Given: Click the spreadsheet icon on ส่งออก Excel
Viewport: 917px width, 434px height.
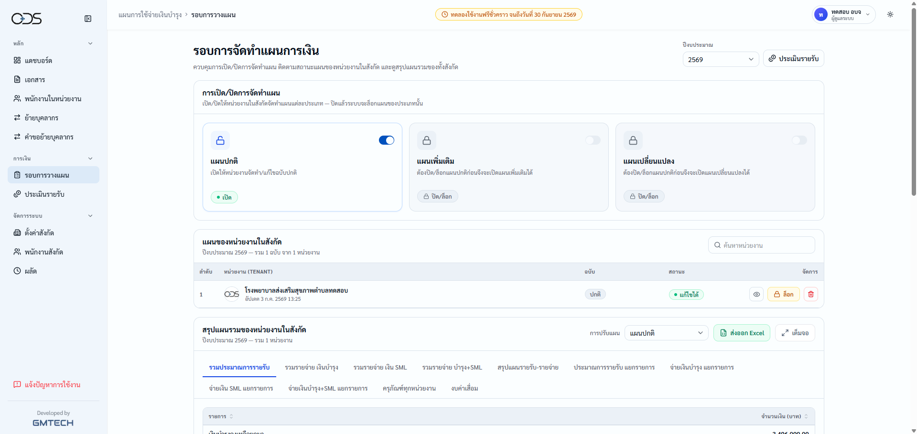Looking at the screenshot, I should coord(723,333).
